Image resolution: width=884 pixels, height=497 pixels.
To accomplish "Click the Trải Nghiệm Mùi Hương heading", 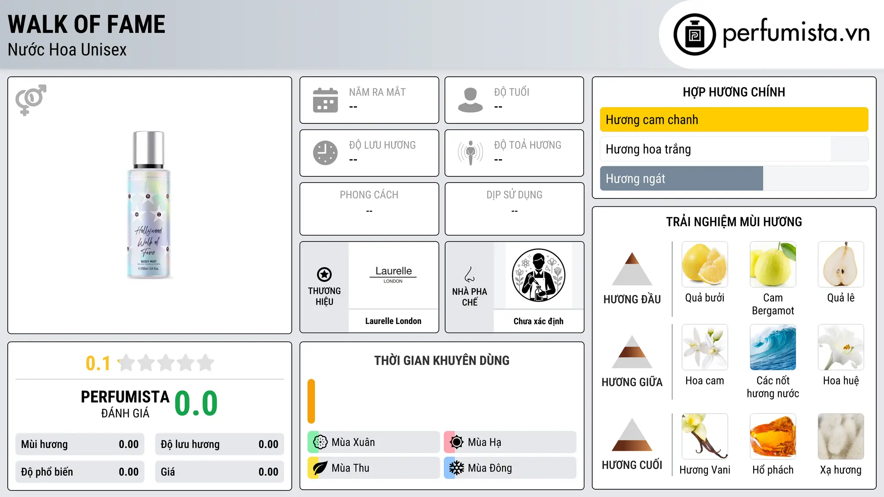I will (734, 222).
